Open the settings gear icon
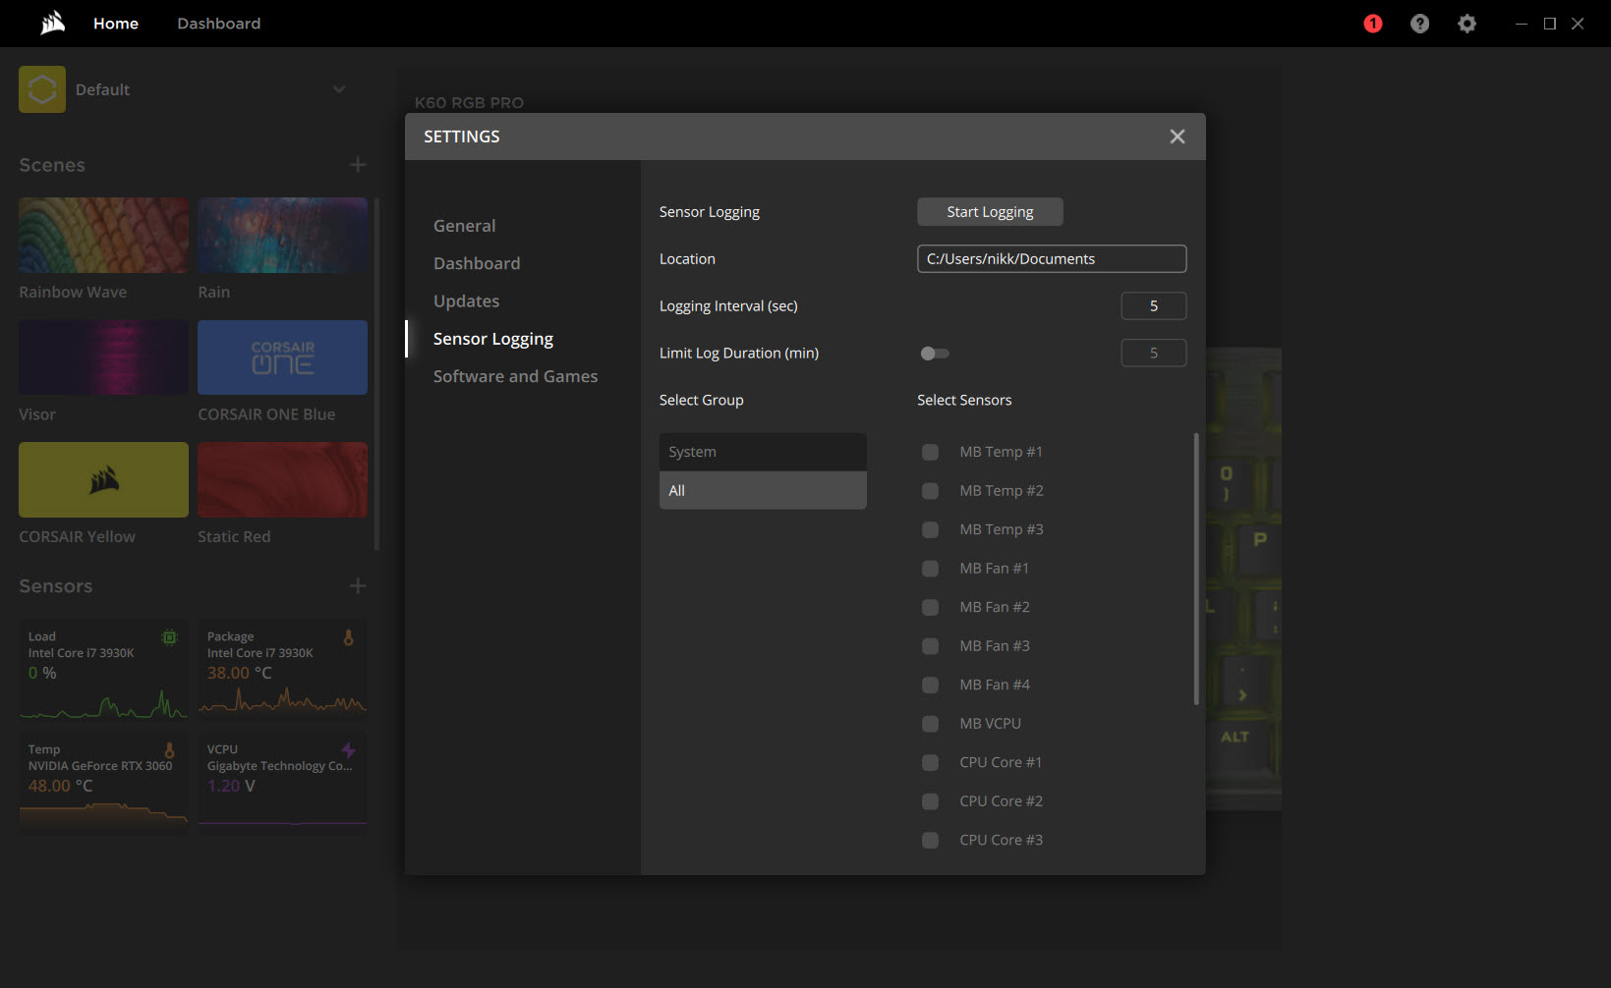The image size is (1611, 988). 1467,24
